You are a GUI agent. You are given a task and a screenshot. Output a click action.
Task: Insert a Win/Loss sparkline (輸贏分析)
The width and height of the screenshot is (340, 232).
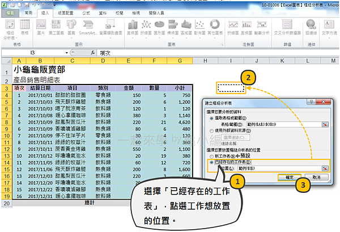(262, 27)
